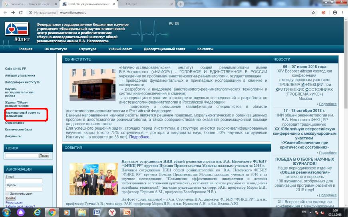Open 'Подробнее' for the 17-18 октября 2018 news

(328, 153)
